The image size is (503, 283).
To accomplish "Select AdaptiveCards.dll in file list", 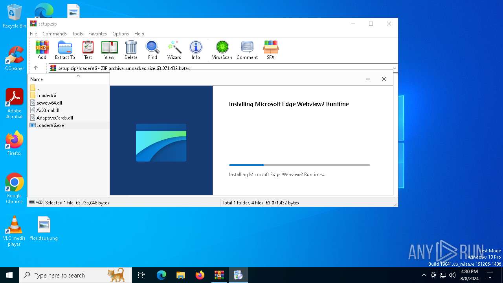I will 55,118.
